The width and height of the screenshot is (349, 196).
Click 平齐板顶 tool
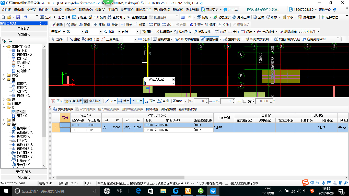[97, 17]
